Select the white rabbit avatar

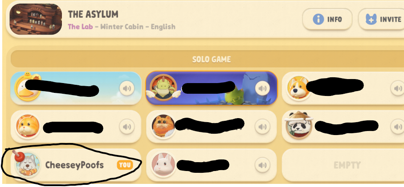pyautogui.click(x=163, y=165)
